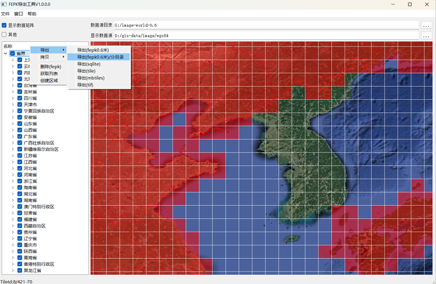The width and height of the screenshot is (436, 284).
Task: Select the 湖南省 tree row
Action: point(30,200)
